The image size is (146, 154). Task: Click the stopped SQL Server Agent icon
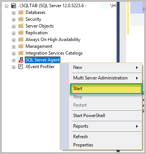[x=21, y=60]
